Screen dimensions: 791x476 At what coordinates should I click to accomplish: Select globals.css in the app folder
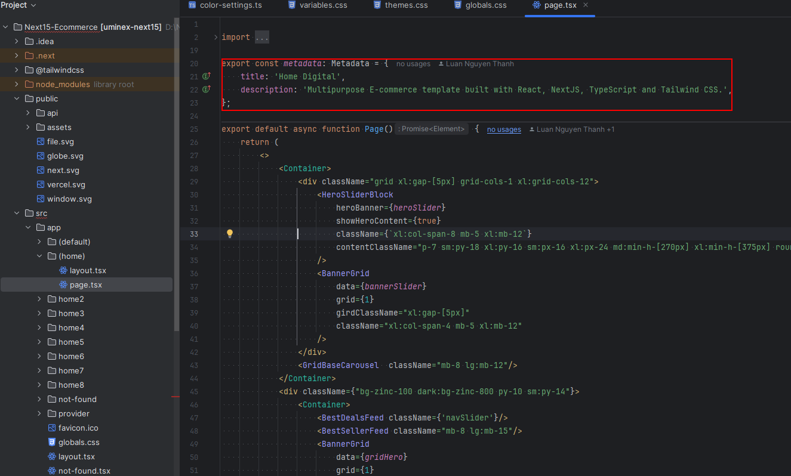click(x=78, y=442)
